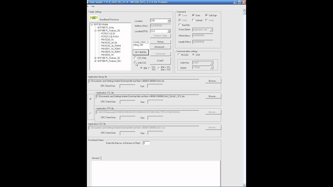
Task: Click the NXP logo icon
Action: coord(94,18)
